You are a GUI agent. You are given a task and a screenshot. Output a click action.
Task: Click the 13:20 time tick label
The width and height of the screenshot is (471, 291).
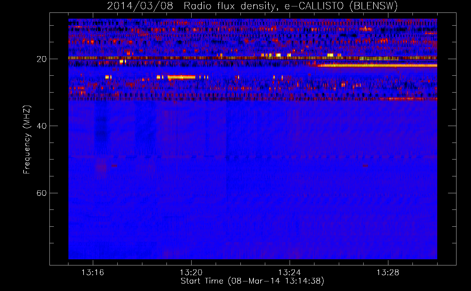pos(191,273)
